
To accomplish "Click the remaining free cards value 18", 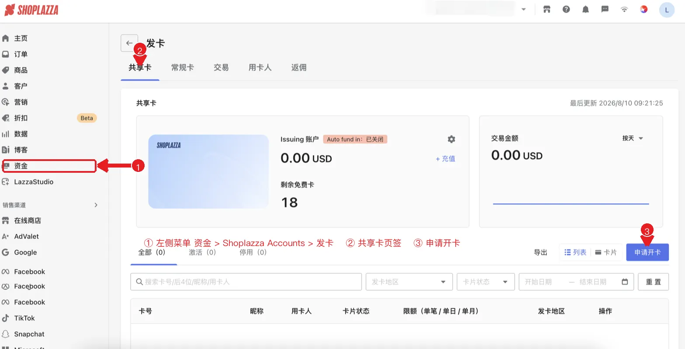I will pyautogui.click(x=289, y=202).
